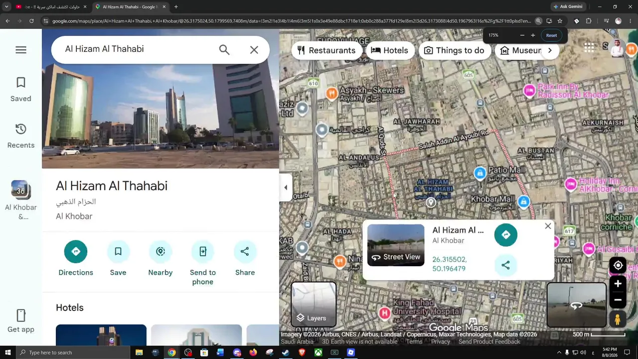
Task: Click the info card share button
Action: pyautogui.click(x=506, y=265)
